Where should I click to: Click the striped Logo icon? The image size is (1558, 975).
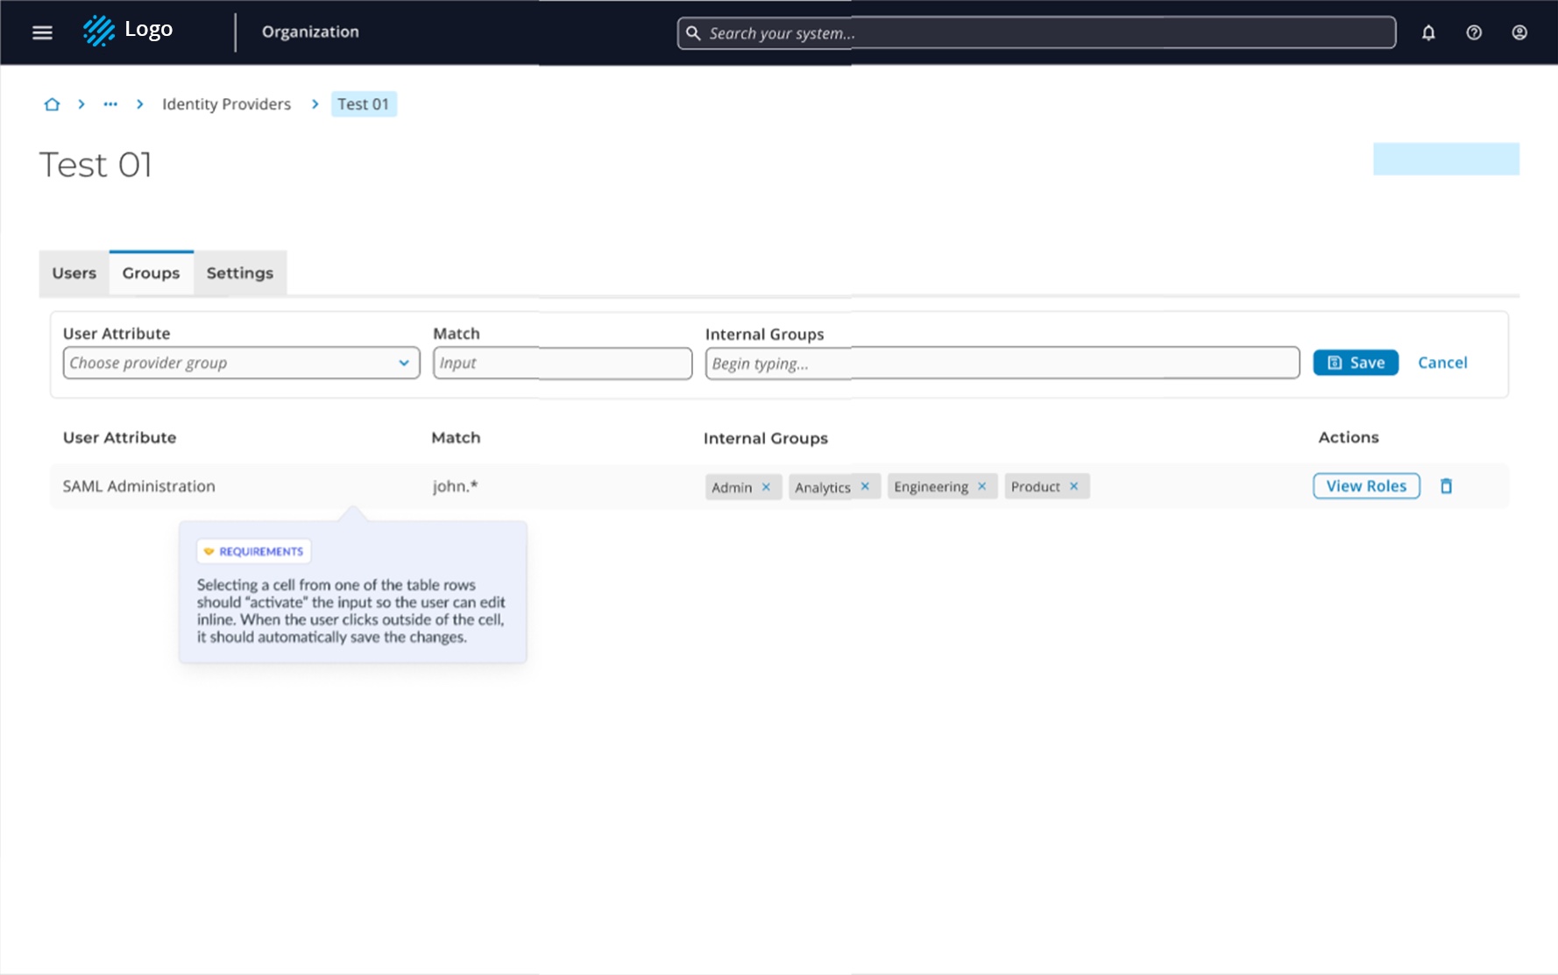pos(99,31)
